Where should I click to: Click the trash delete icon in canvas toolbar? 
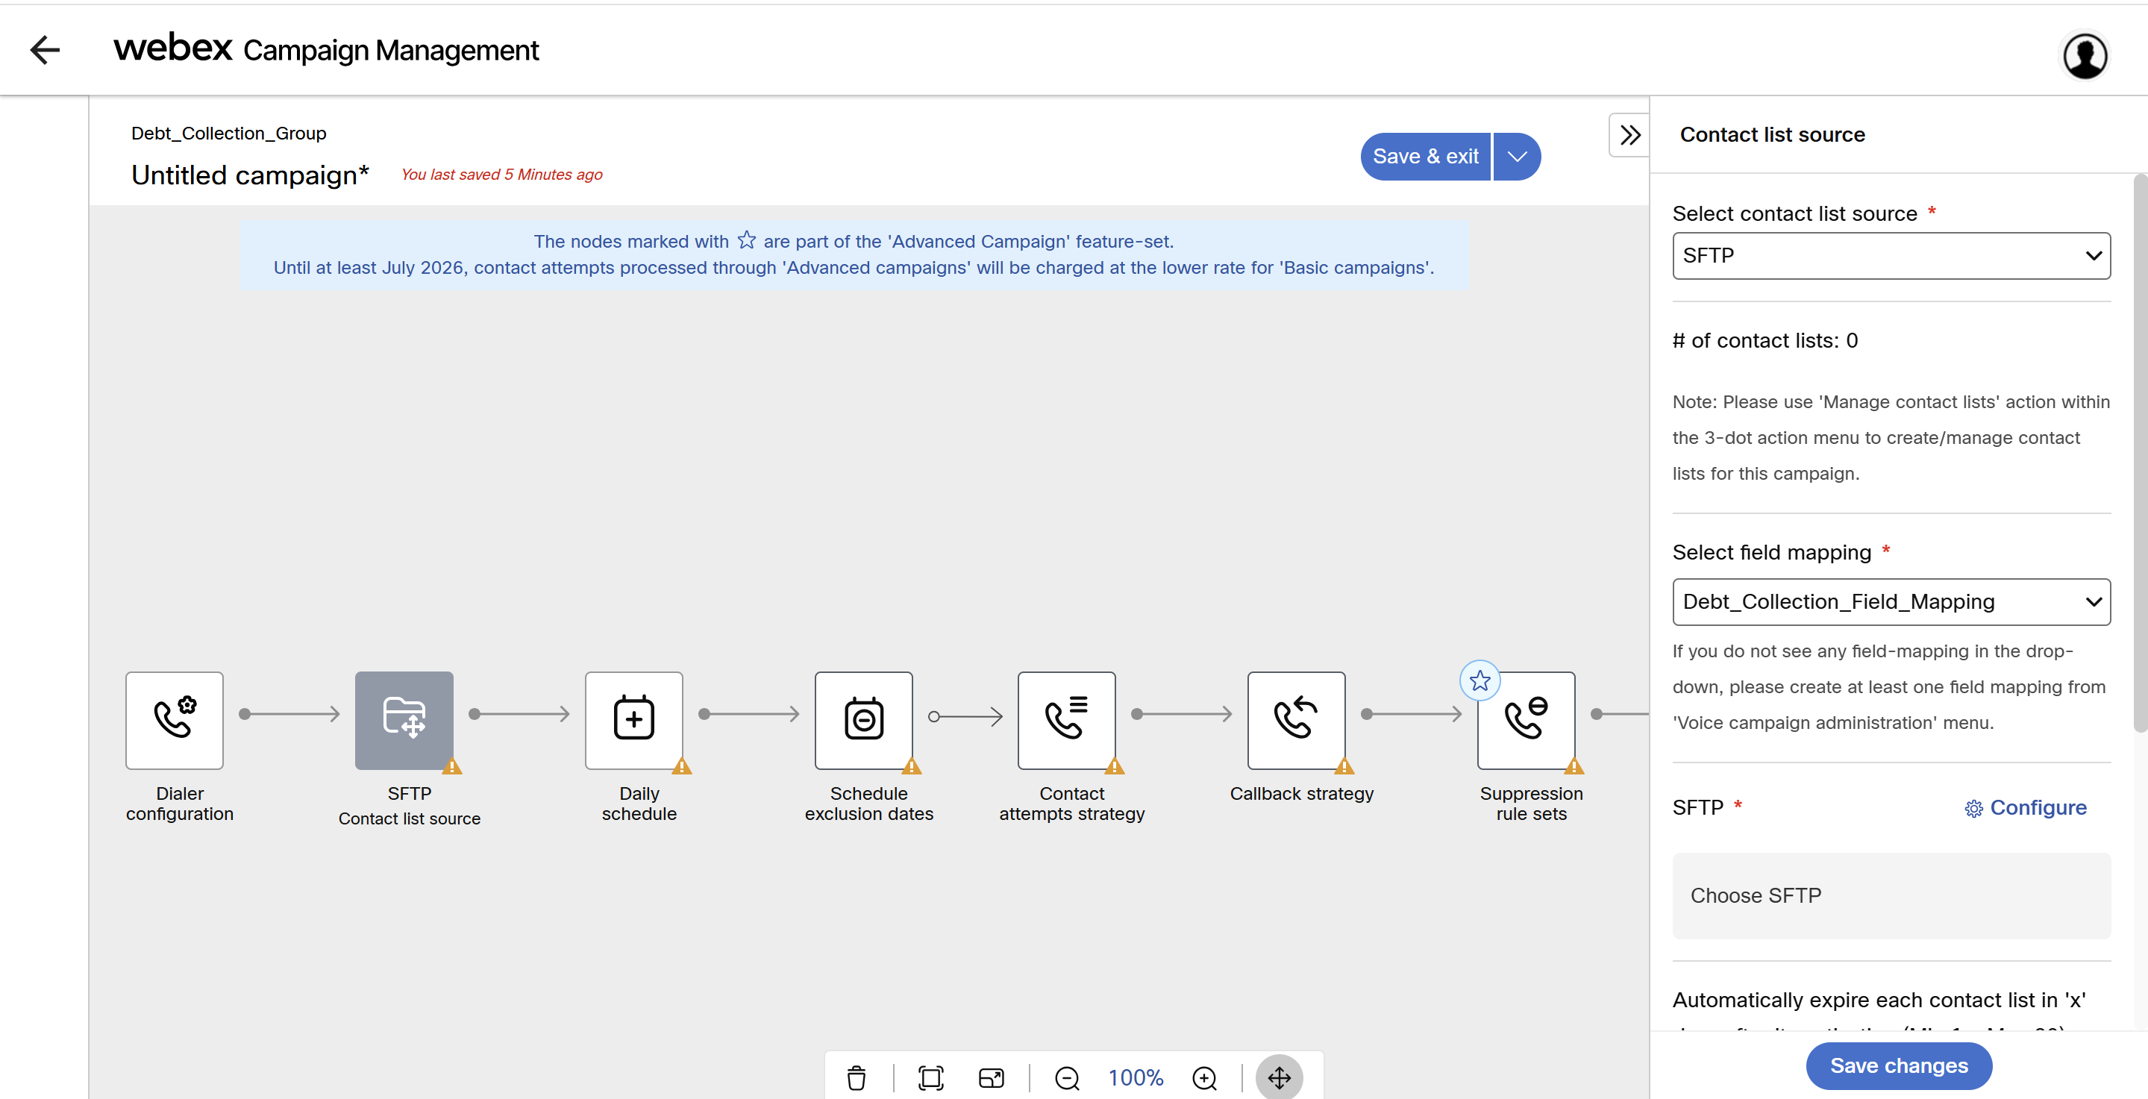click(x=856, y=1077)
